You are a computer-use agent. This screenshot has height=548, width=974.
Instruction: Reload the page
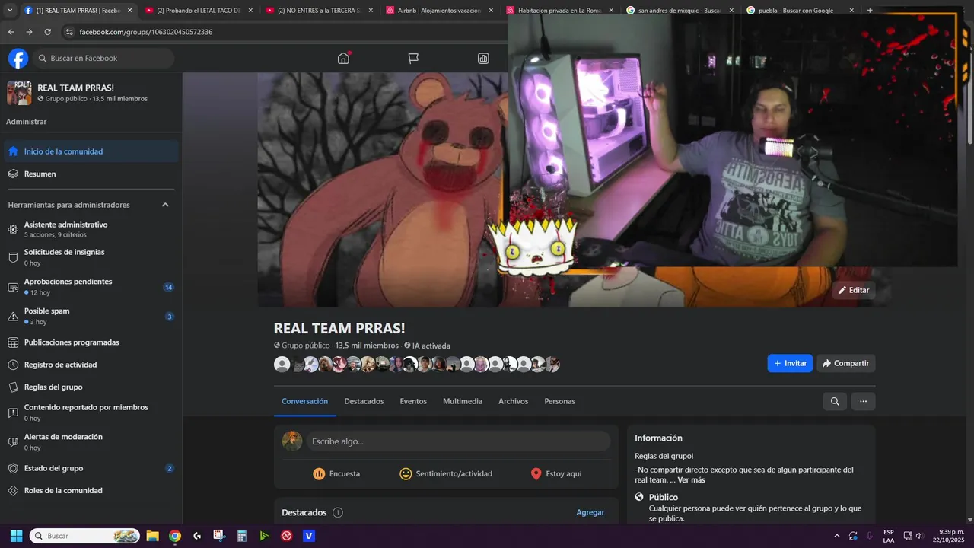[47, 32]
